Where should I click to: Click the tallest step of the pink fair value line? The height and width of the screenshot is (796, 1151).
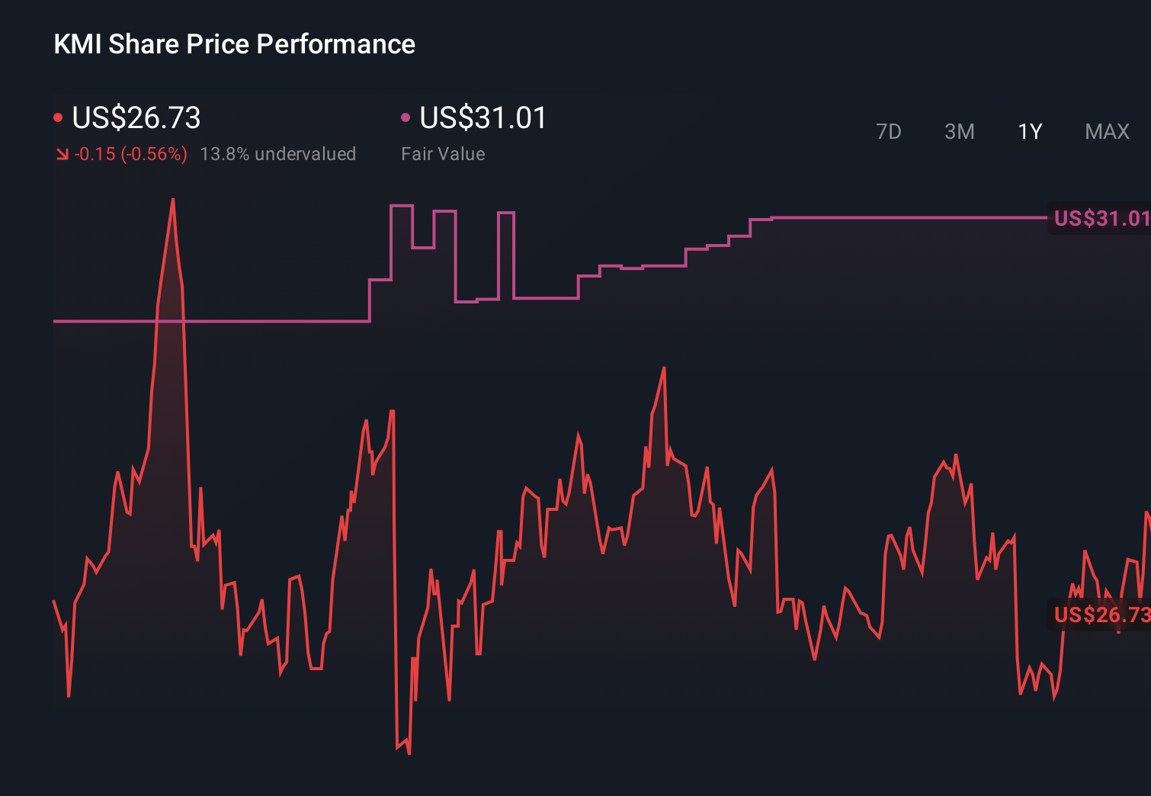coord(402,206)
